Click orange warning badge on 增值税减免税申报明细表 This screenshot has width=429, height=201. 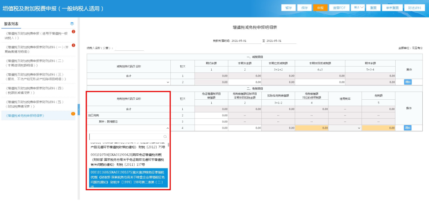[x=73, y=114]
